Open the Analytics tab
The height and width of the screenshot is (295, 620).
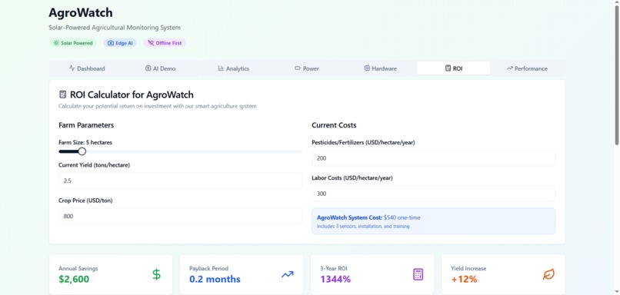(233, 68)
